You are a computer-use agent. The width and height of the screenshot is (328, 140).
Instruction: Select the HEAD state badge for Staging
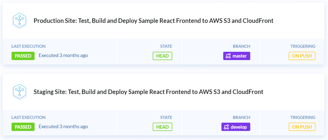click(162, 127)
